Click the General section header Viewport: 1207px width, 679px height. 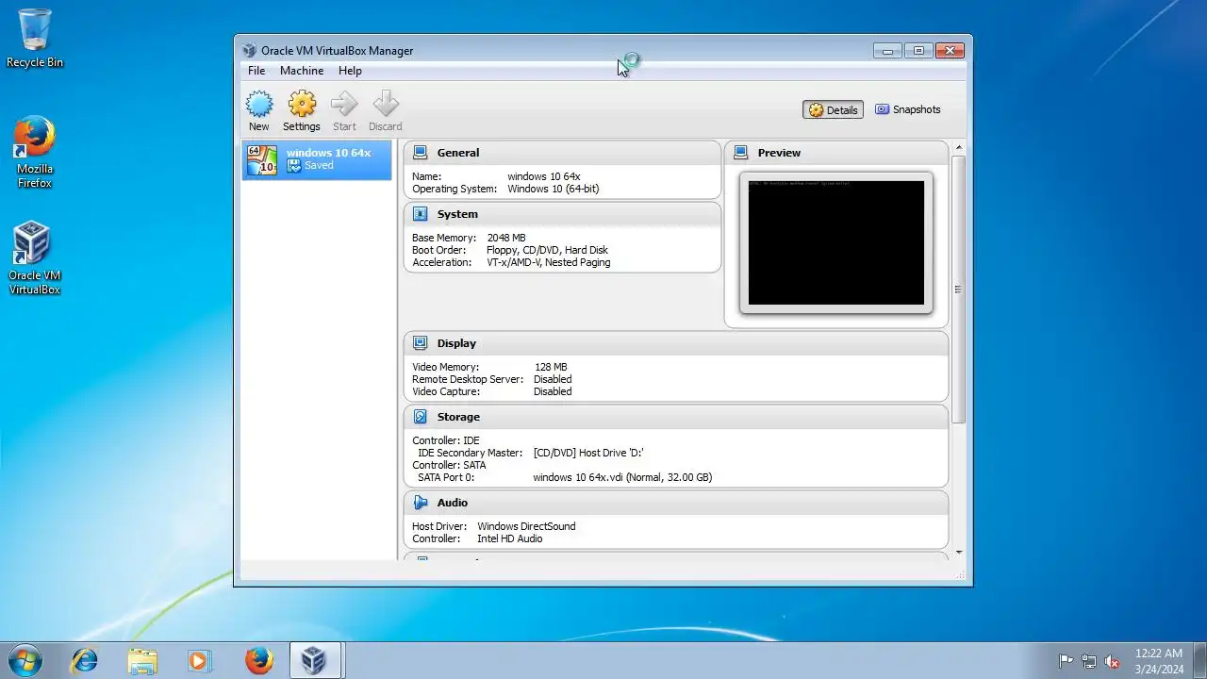(562, 153)
